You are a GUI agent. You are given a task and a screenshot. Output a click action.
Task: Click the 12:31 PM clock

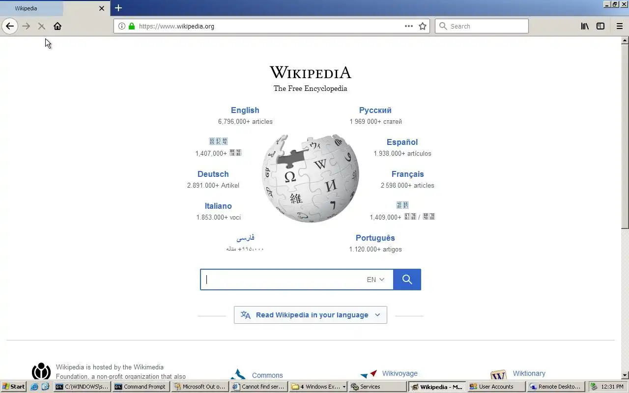click(612, 387)
